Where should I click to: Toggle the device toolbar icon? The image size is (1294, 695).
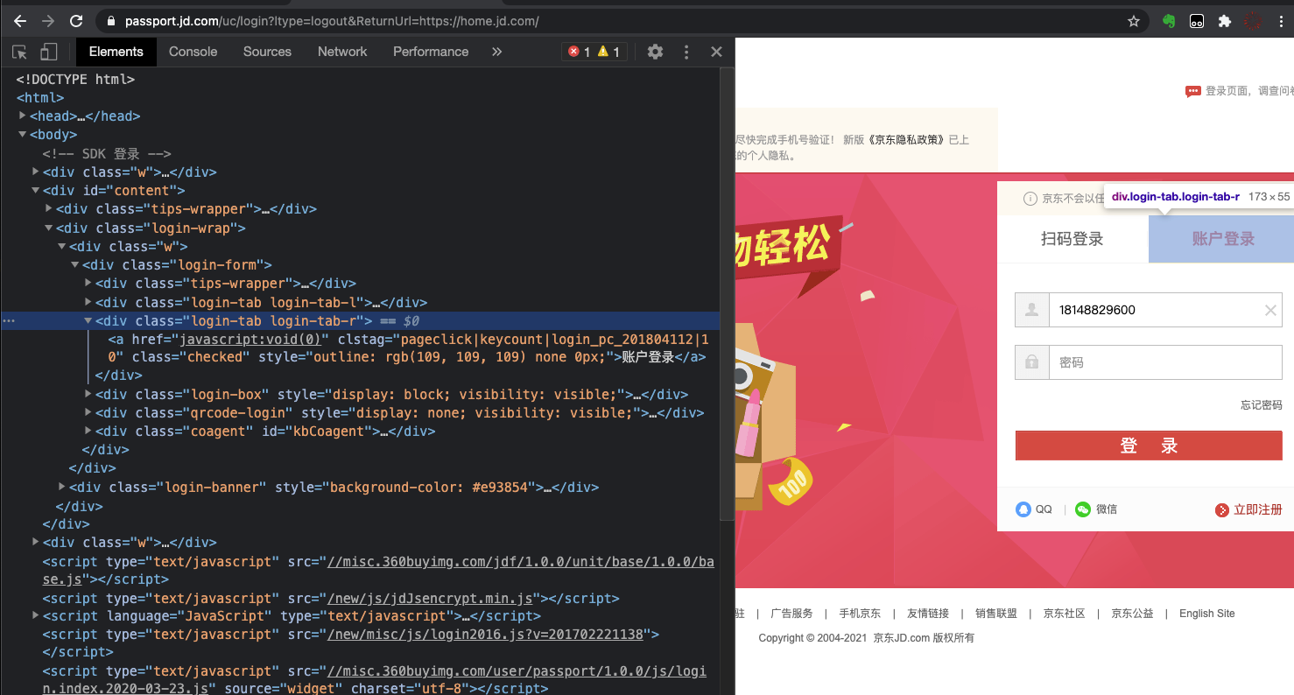click(49, 52)
